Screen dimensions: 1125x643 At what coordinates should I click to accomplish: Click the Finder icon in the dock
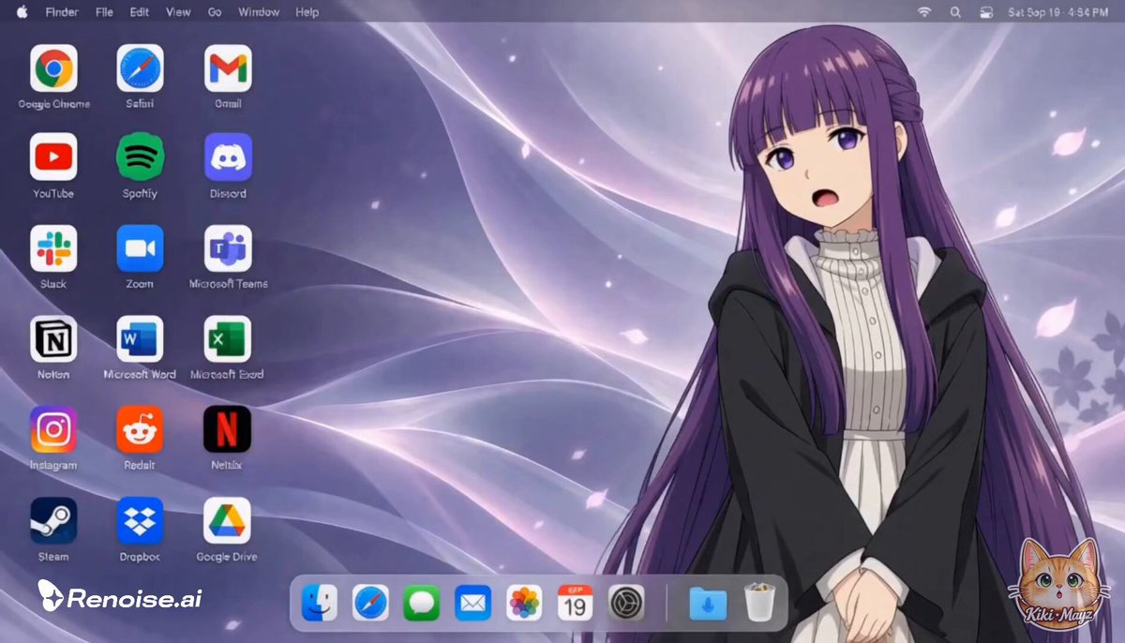[x=320, y=603]
